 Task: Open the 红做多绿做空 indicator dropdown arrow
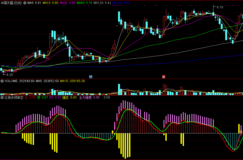click(2, 97)
